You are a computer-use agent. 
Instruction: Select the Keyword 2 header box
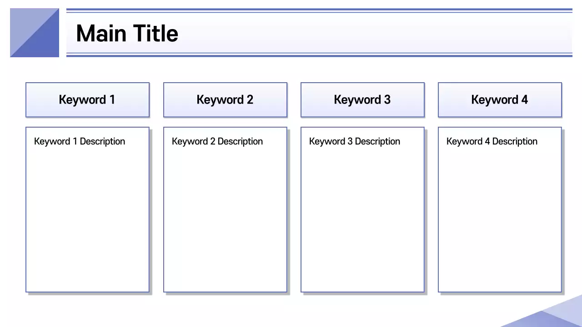pyautogui.click(x=225, y=100)
